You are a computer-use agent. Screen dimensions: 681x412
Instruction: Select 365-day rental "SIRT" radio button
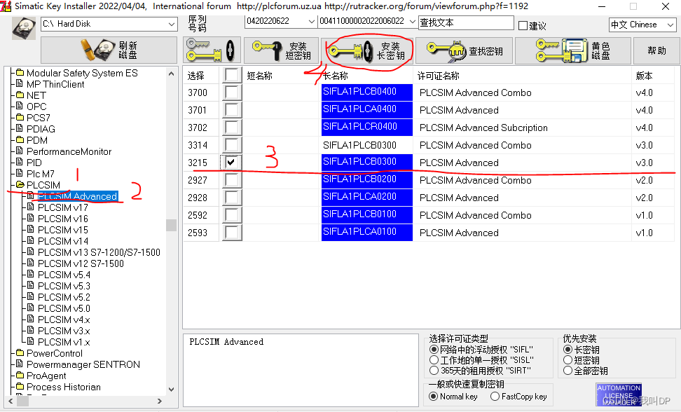click(434, 371)
